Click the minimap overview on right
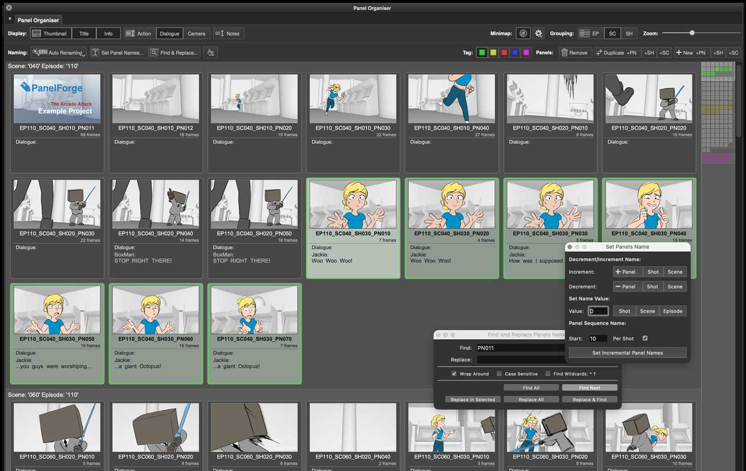This screenshot has width=746, height=471. point(717,113)
